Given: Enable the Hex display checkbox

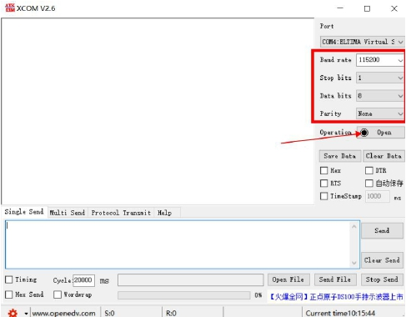Looking at the screenshot, I should point(324,170).
